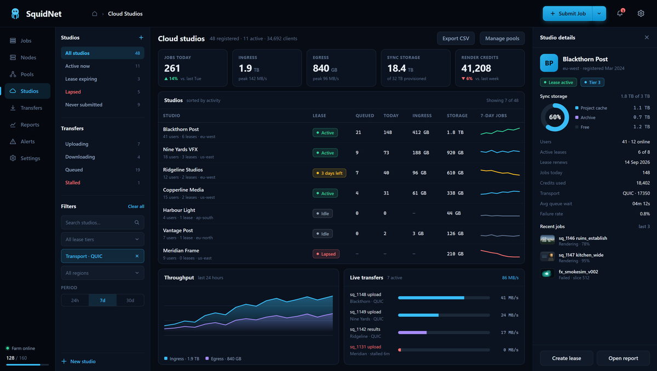Open the sq_1146 ruins_establish thumbnail
Image resolution: width=657 pixels, height=371 pixels.
[547, 240]
